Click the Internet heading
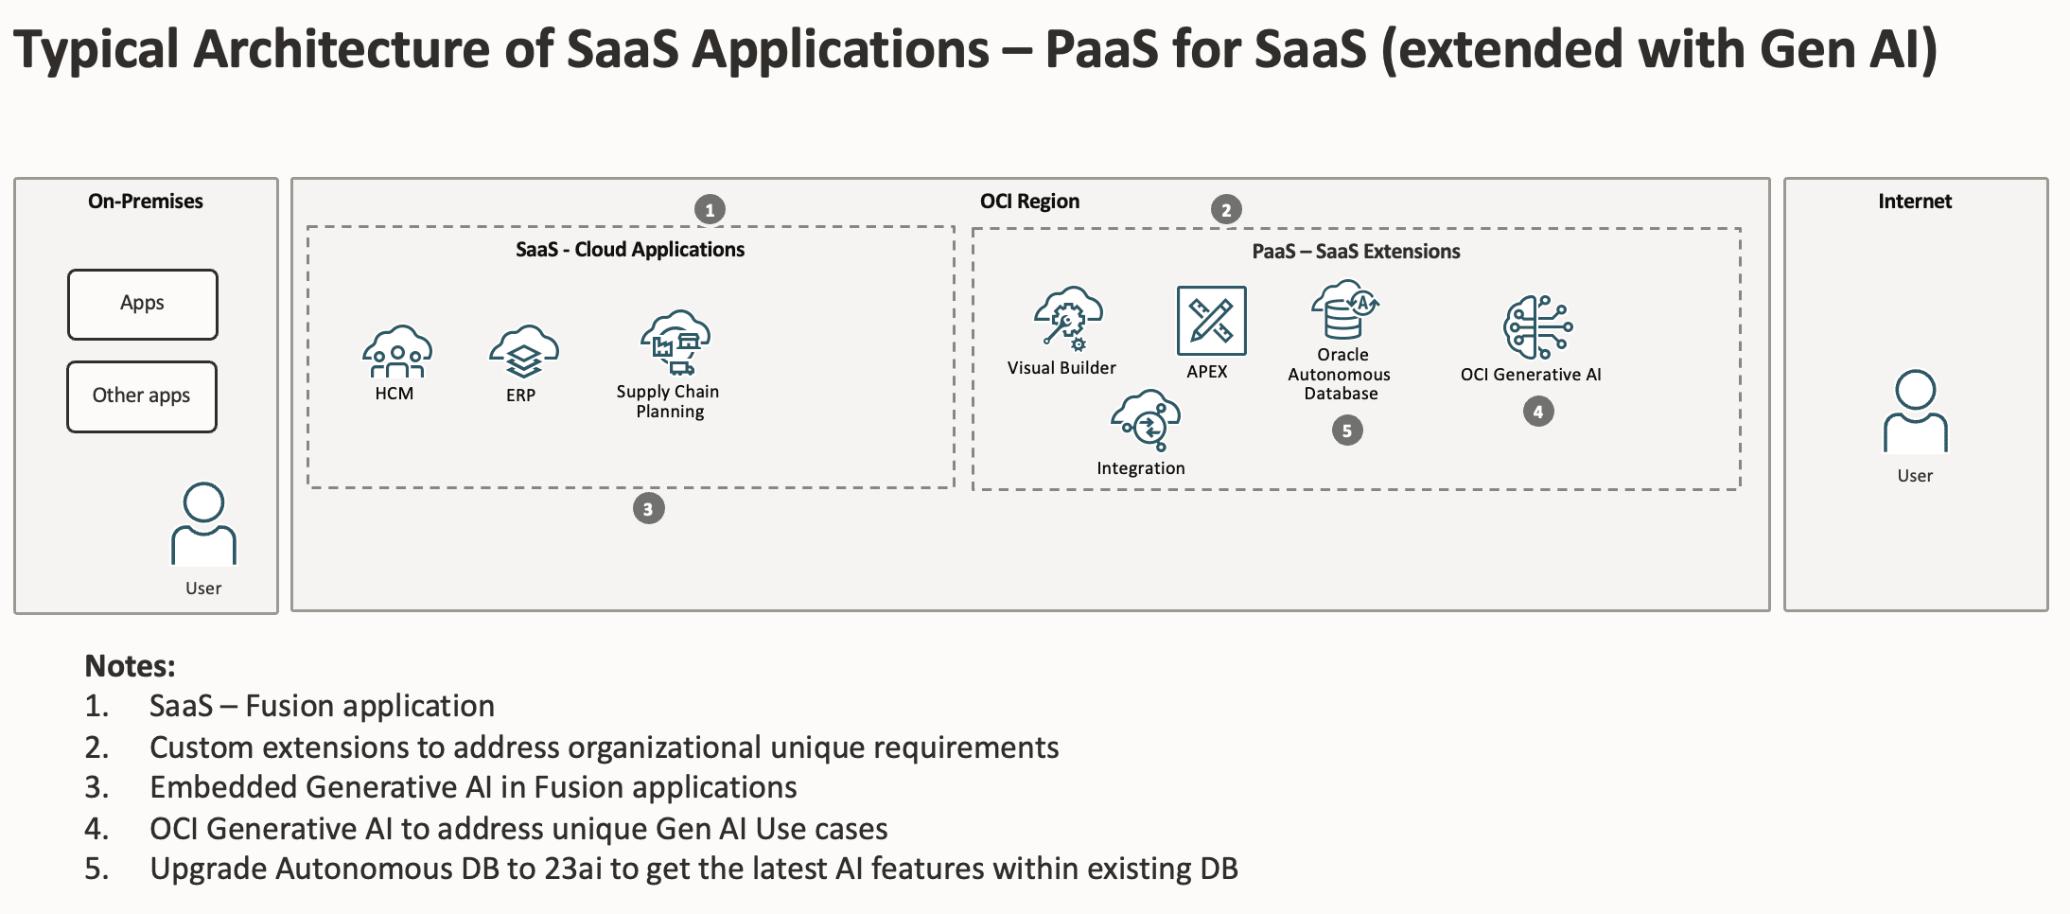 point(1915,202)
